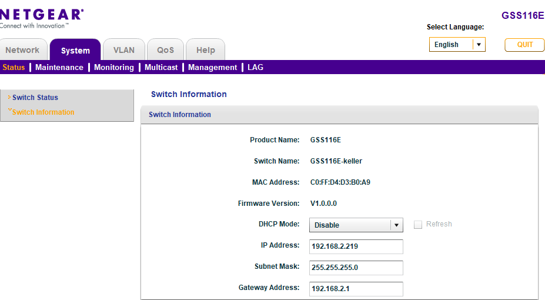
Task: Open the Maintenance submenu
Action: (x=59, y=68)
